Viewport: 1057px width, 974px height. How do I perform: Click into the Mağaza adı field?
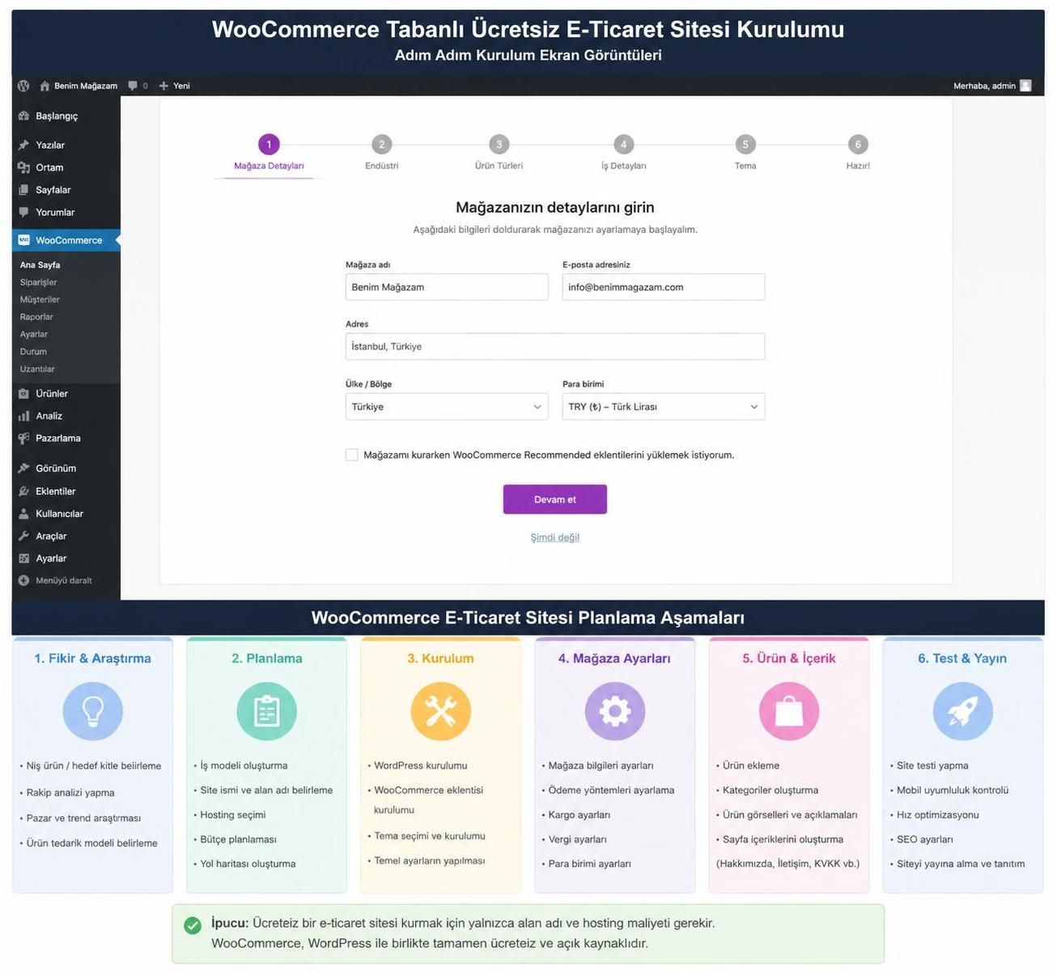point(447,287)
